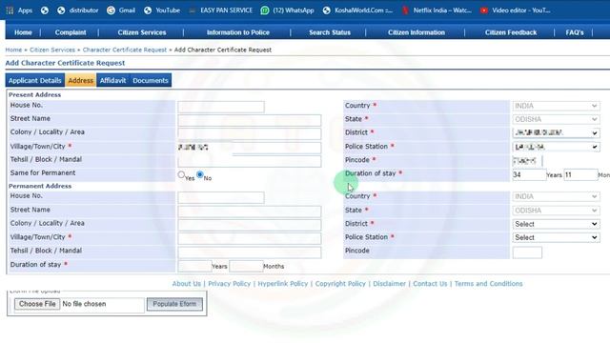Open the present address Country dropdown

click(556, 106)
